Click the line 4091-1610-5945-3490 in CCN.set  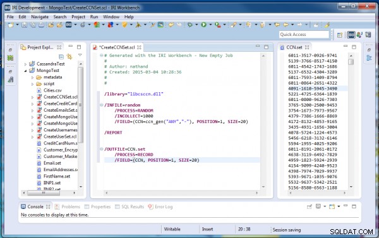coord(313,88)
